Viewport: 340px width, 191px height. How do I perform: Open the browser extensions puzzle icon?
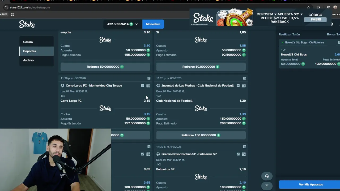click(318, 7)
